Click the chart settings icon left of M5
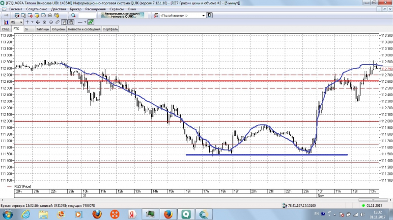This screenshot has height=220, width=393. pyautogui.click(x=6, y=22)
